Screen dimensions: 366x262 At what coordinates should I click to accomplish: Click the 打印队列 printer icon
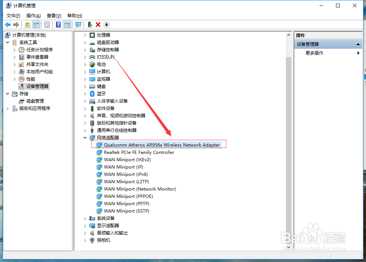tap(92, 57)
